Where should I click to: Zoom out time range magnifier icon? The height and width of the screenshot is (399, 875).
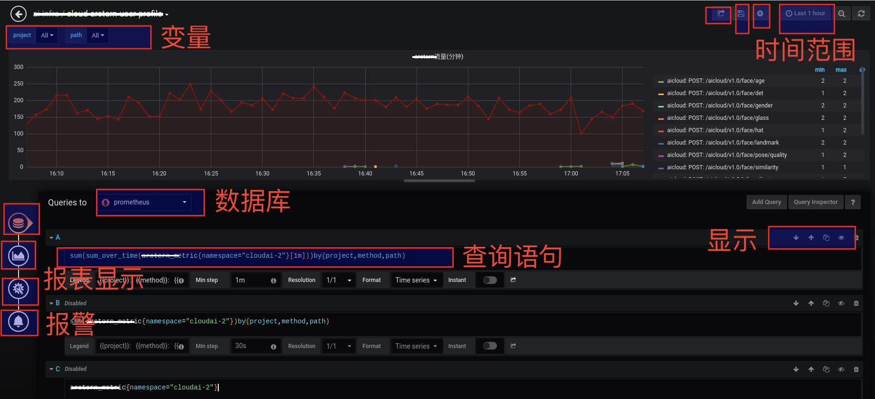point(842,14)
